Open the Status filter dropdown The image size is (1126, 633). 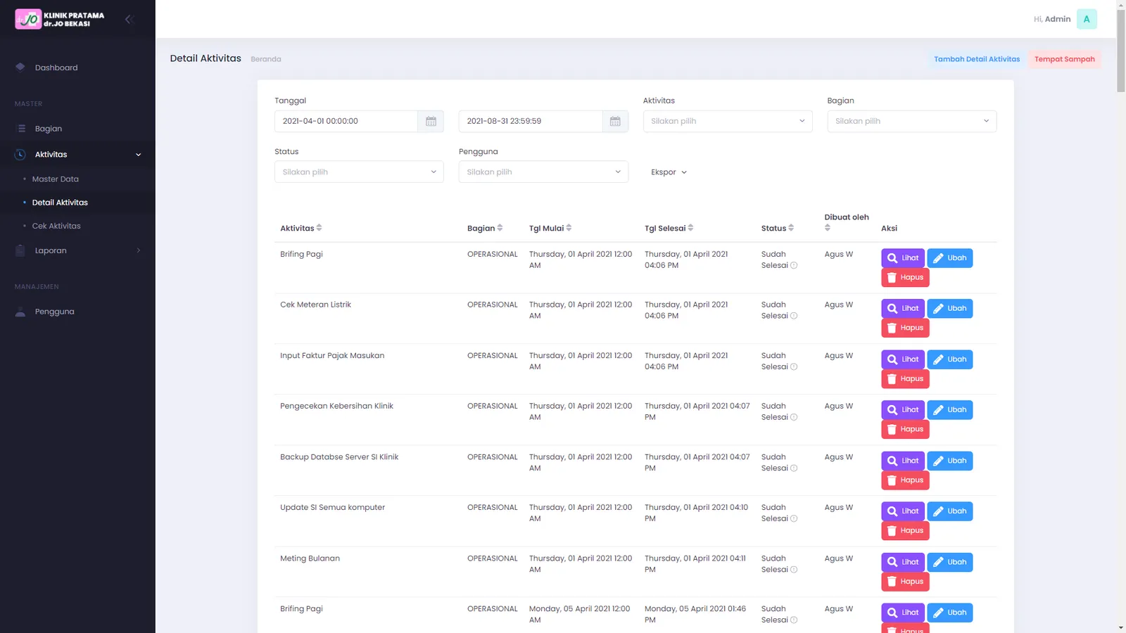tap(359, 172)
